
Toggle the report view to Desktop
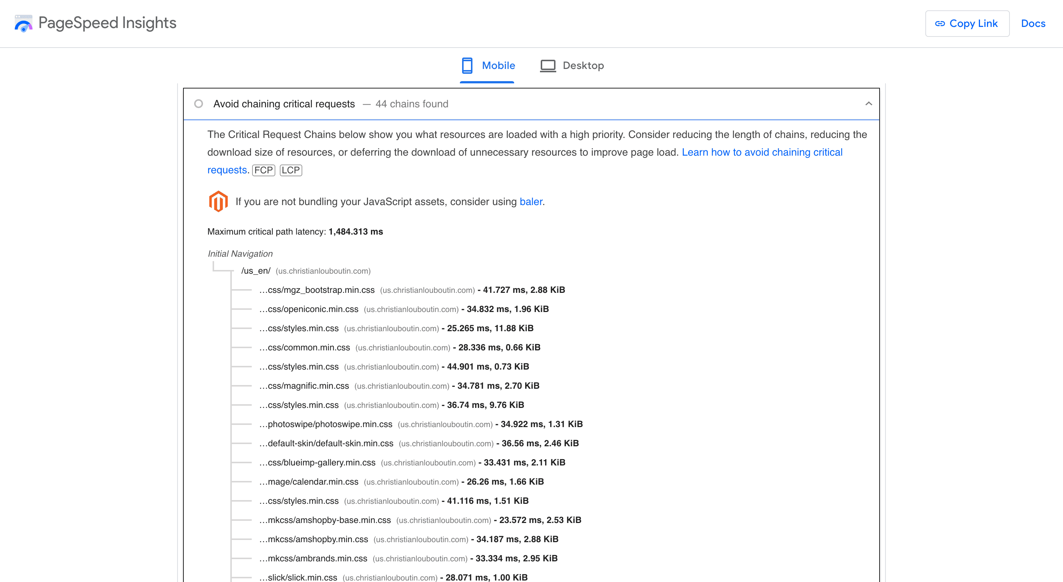coord(583,65)
